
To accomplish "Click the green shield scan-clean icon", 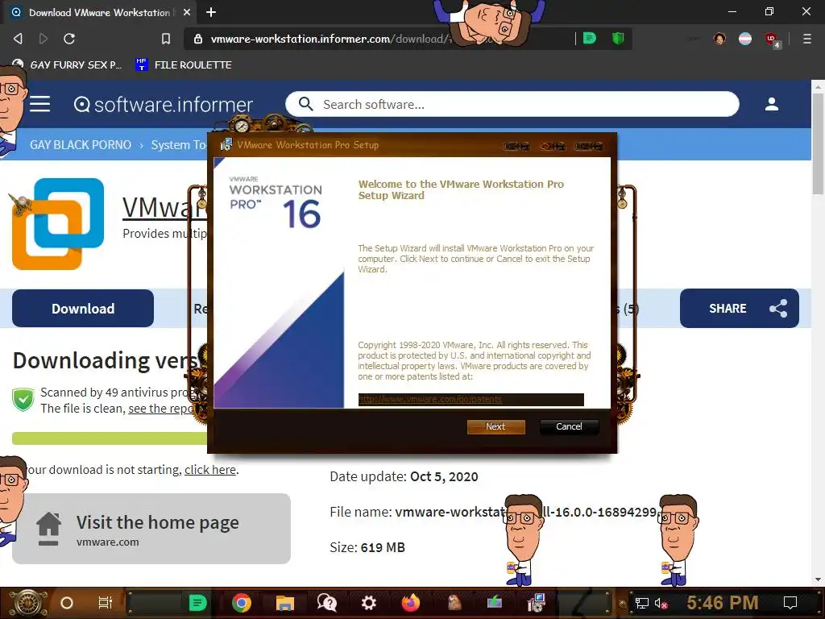I will [x=23, y=400].
